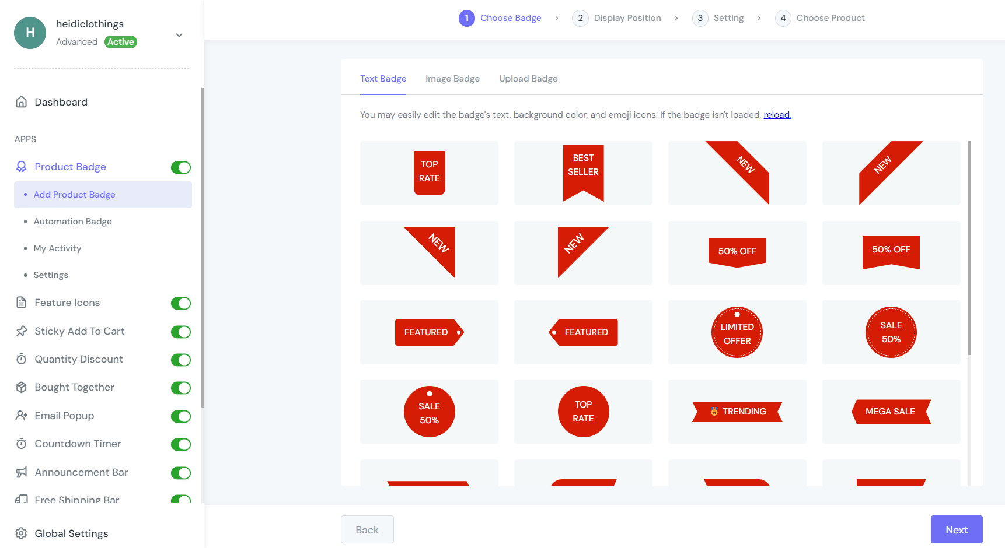The image size is (1005, 548).
Task: Expand the heidiclothings account dropdown
Action: click(x=179, y=35)
